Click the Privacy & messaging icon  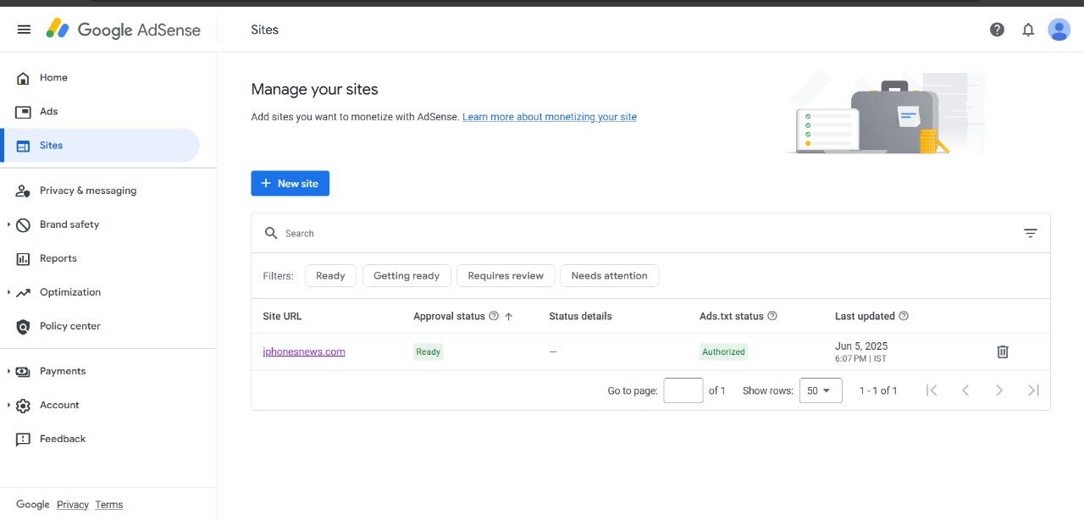click(24, 191)
